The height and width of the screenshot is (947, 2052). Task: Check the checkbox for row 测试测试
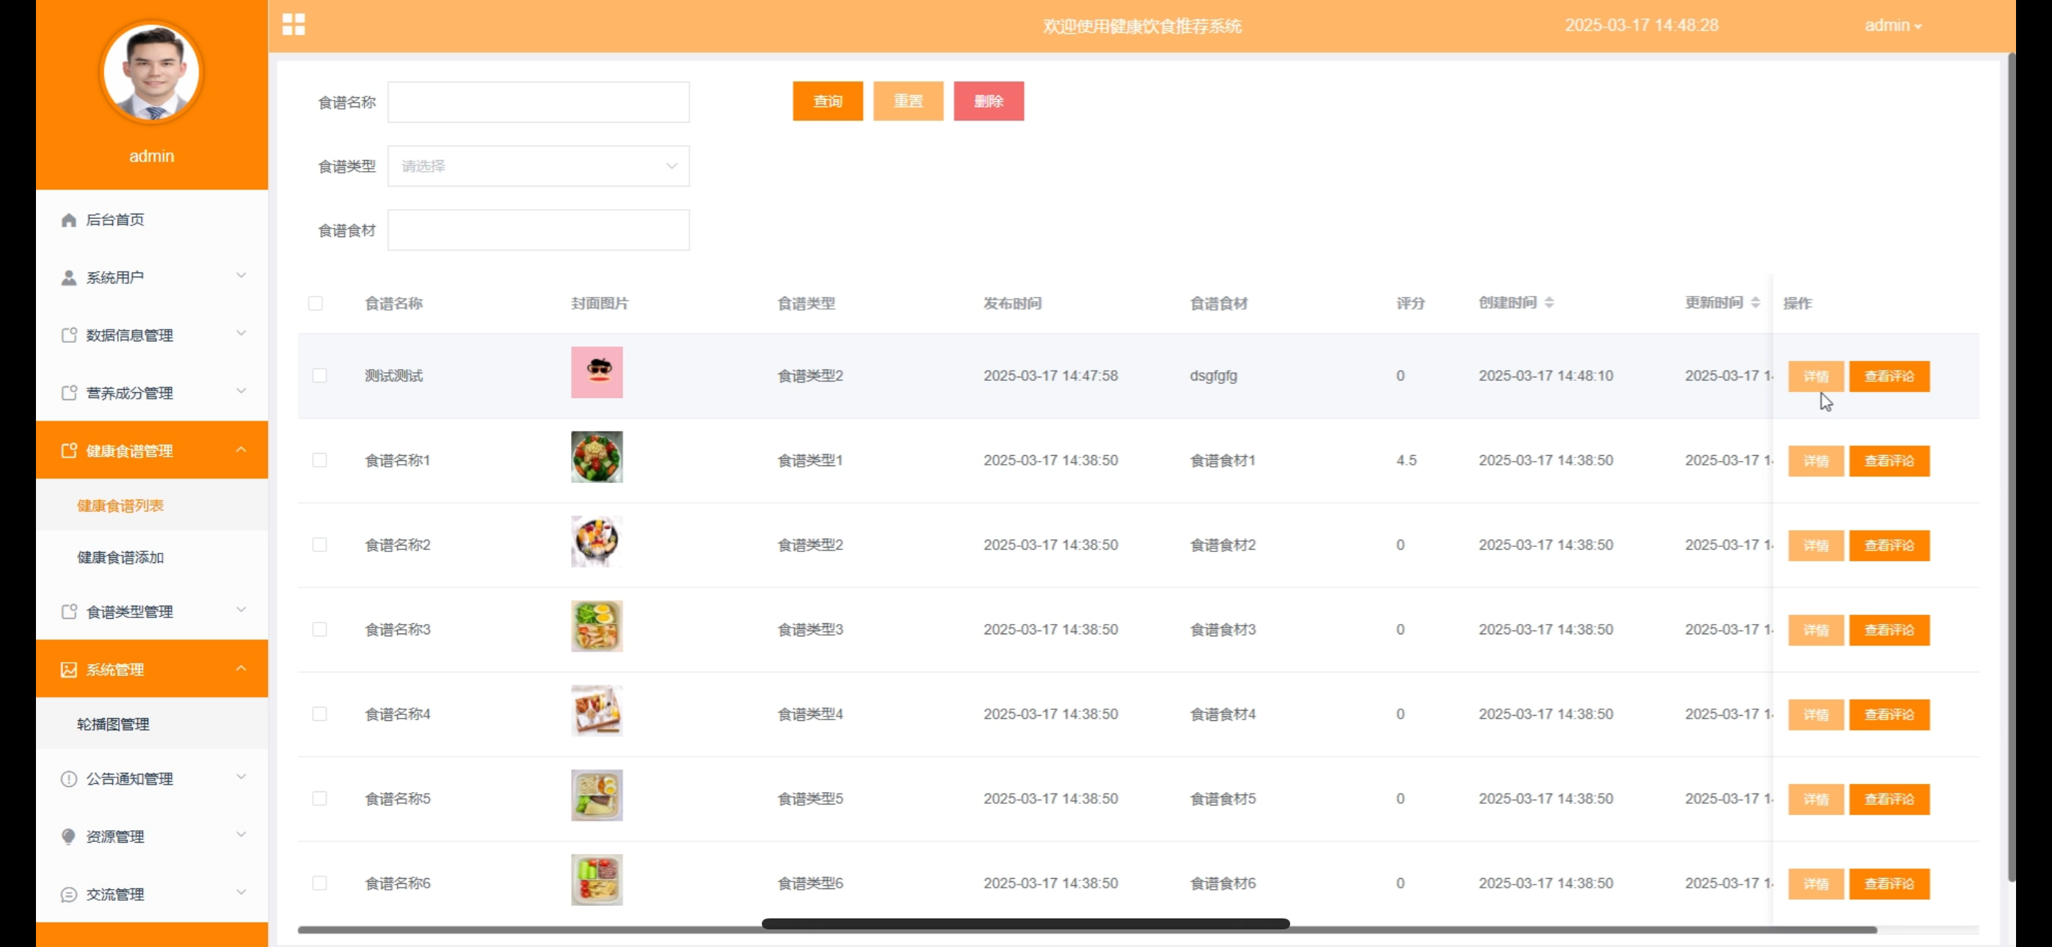pyautogui.click(x=319, y=375)
